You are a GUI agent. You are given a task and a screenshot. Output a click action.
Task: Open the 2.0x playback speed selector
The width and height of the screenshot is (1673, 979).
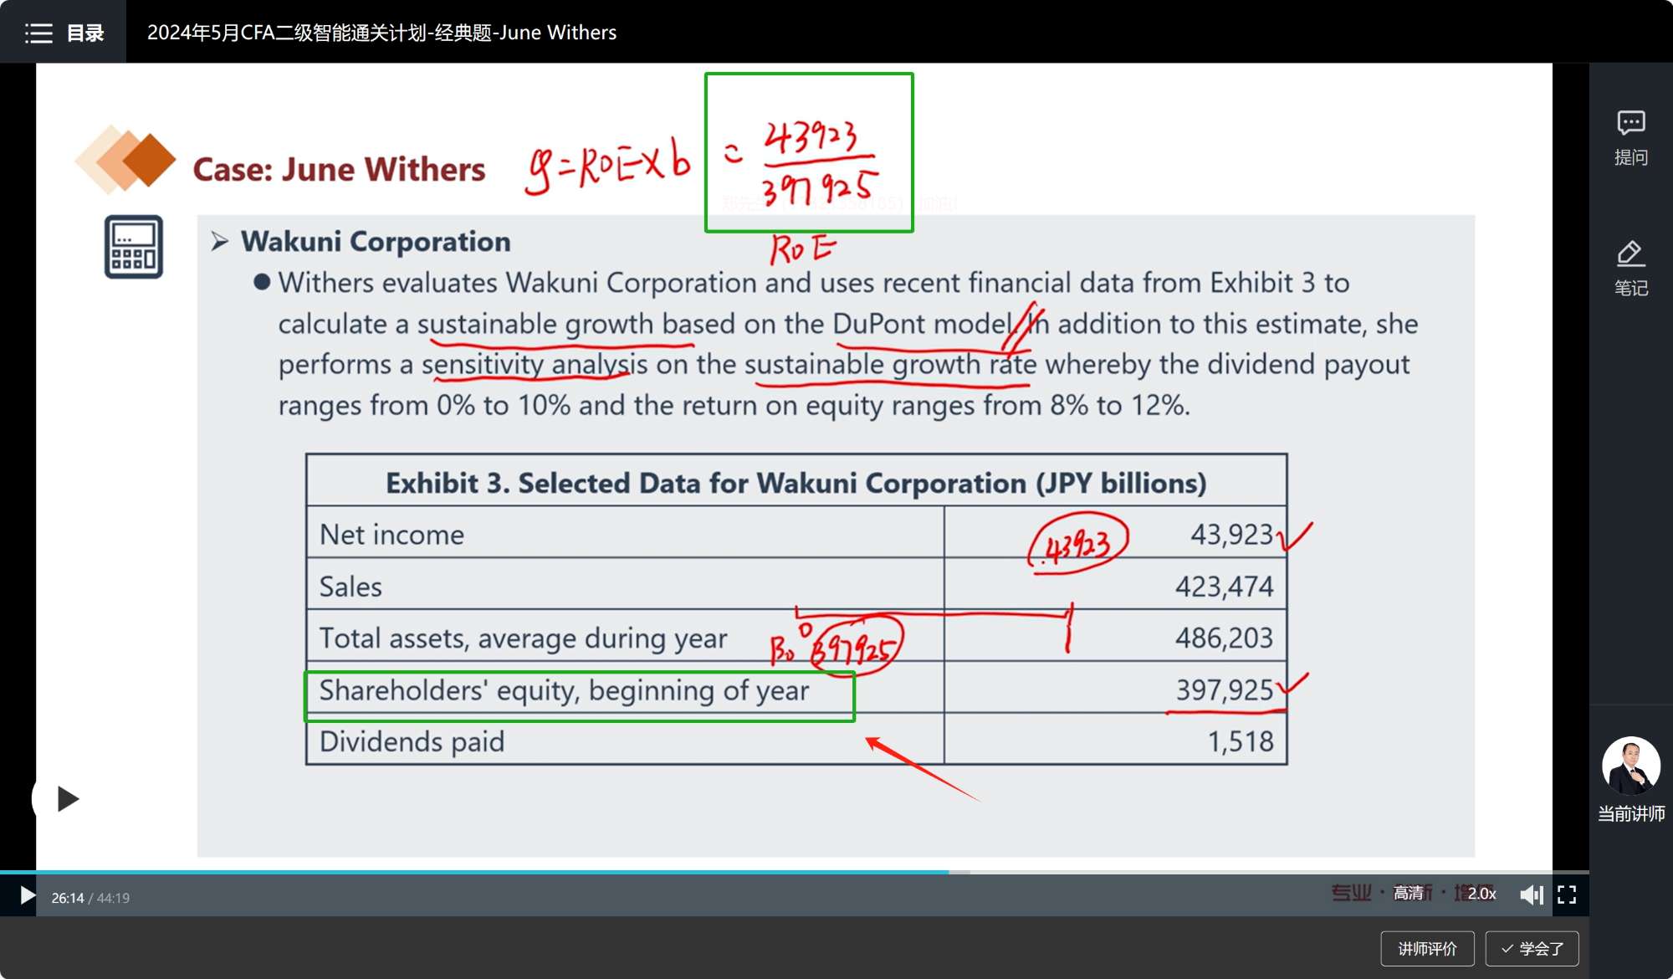pos(1481,894)
